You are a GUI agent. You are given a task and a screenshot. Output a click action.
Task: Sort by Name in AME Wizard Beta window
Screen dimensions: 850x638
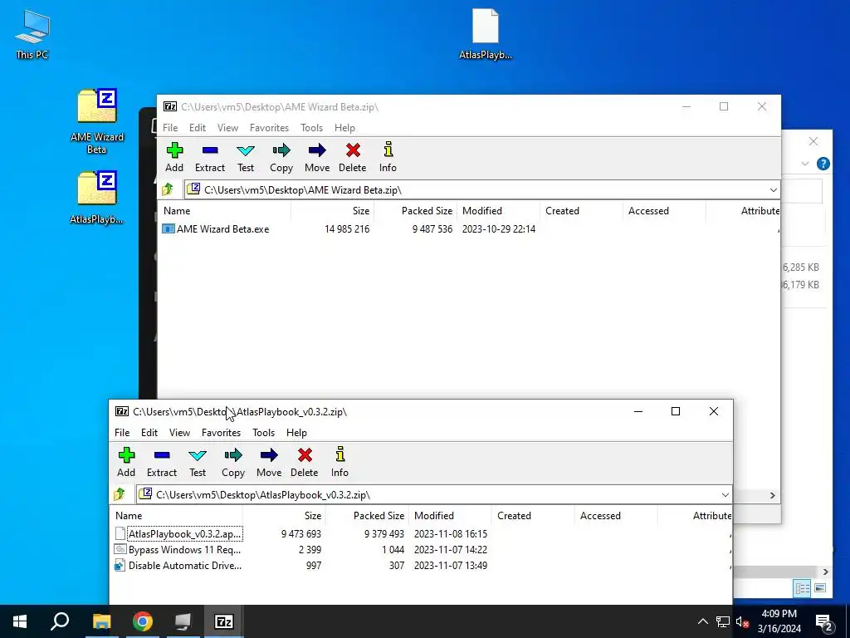pos(224,210)
